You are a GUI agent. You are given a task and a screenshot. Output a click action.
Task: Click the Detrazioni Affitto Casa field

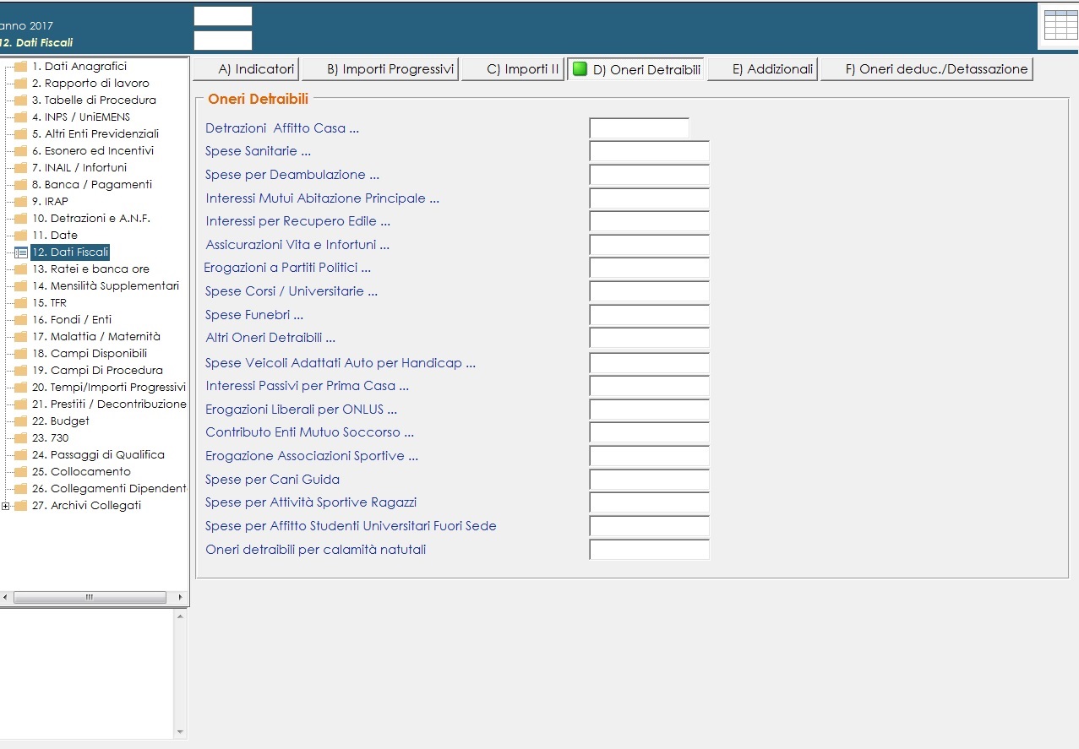click(x=639, y=128)
